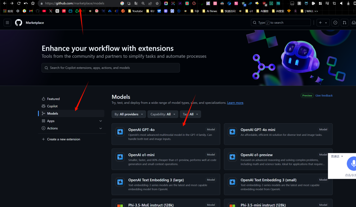Image resolution: width=356 pixels, height=207 pixels.
Task: Open the OpenAI Text Embedding 3 (large) title
Action: click(156, 180)
